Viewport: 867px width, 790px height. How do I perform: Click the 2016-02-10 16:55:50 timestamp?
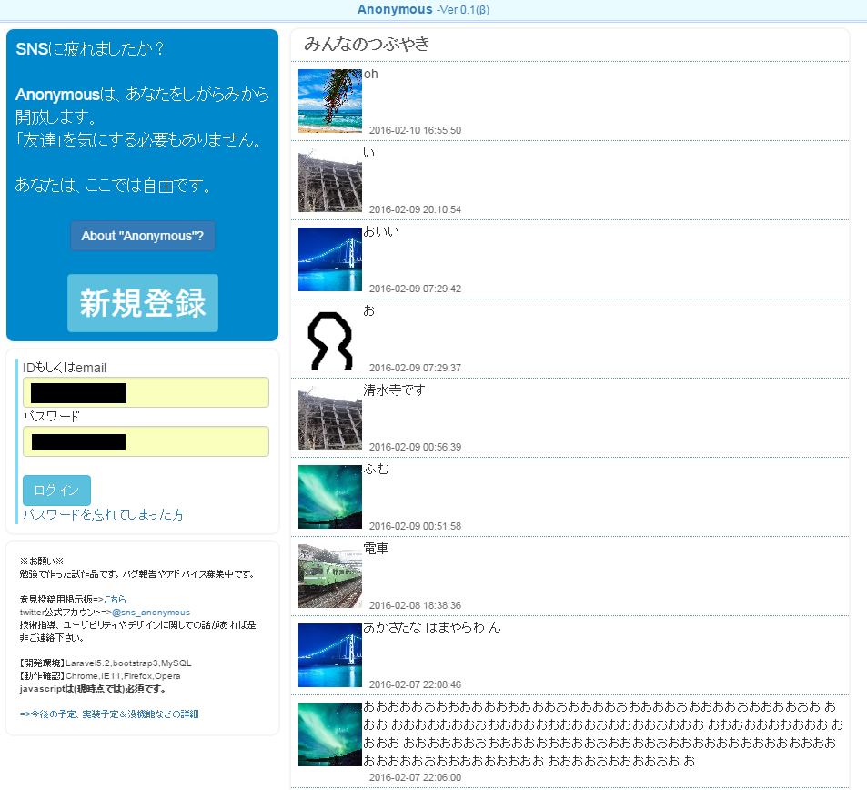(415, 130)
